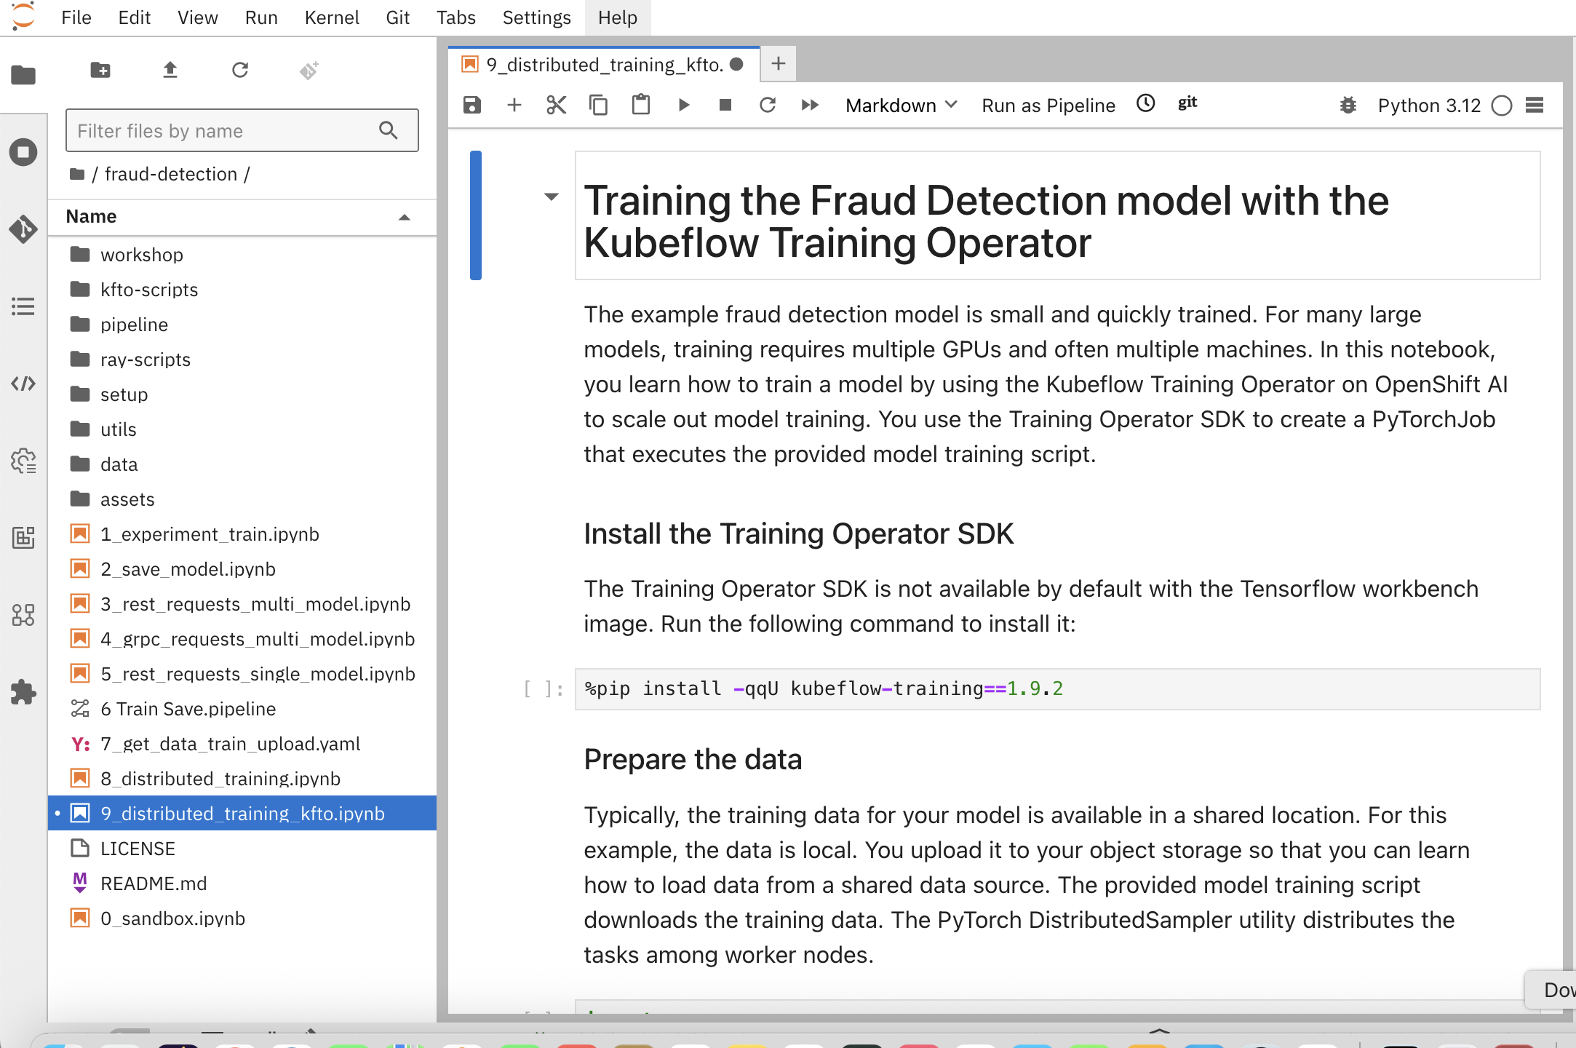The image size is (1576, 1048).
Task: Open the Table of Contents panel
Action: pyautogui.click(x=23, y=306)
